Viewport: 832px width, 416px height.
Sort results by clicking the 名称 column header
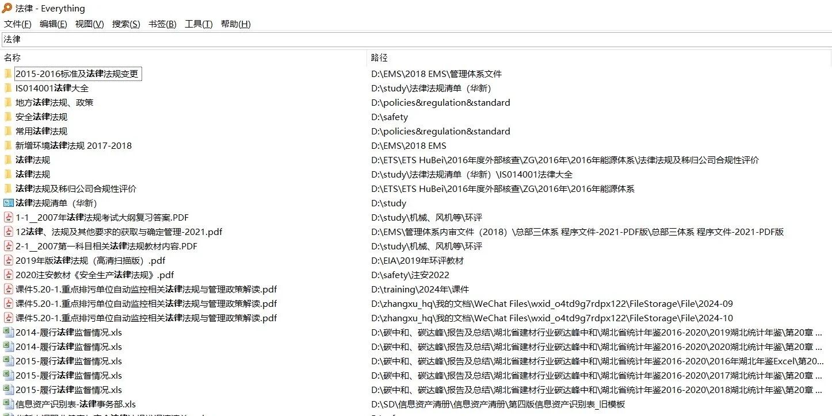pyautogui.click(x=12, y=57)
